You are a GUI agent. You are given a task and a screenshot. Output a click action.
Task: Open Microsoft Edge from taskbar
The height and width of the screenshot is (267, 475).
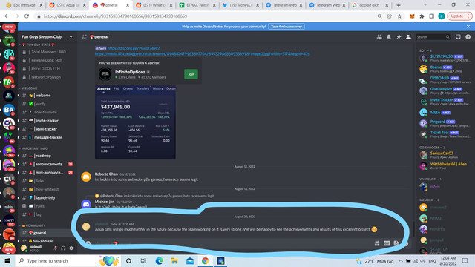(x=159, y=260)
